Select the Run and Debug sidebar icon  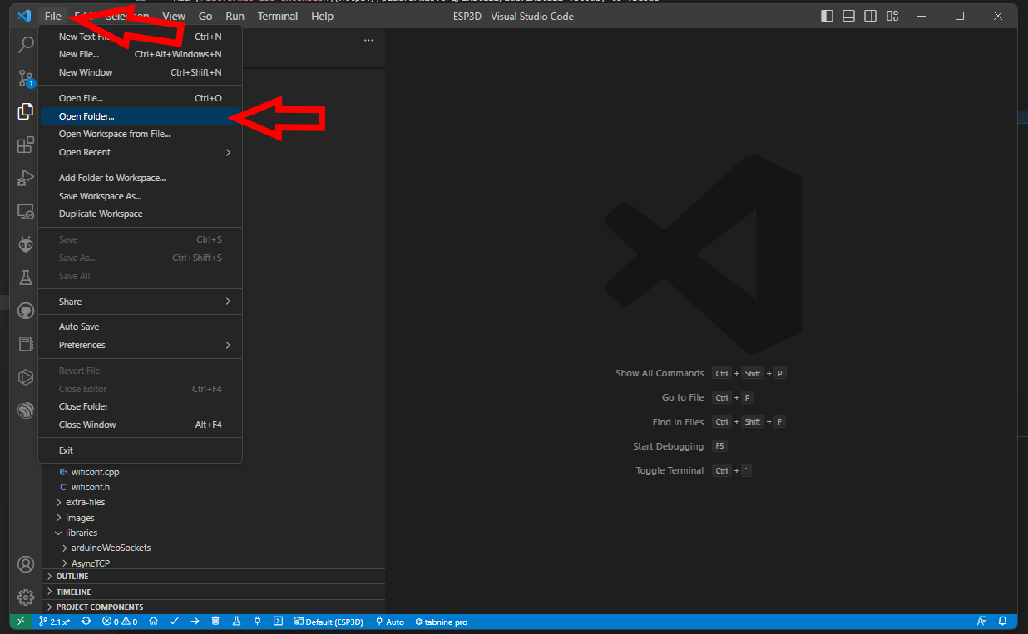click(25, 178)
